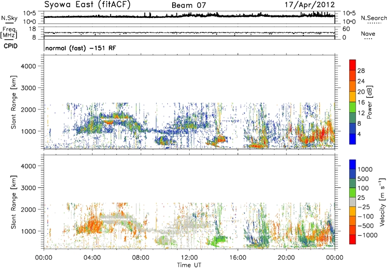Click the '4000' tick on power panel axis
Viewport: 387px width, 268px height.
pos(29,66)
